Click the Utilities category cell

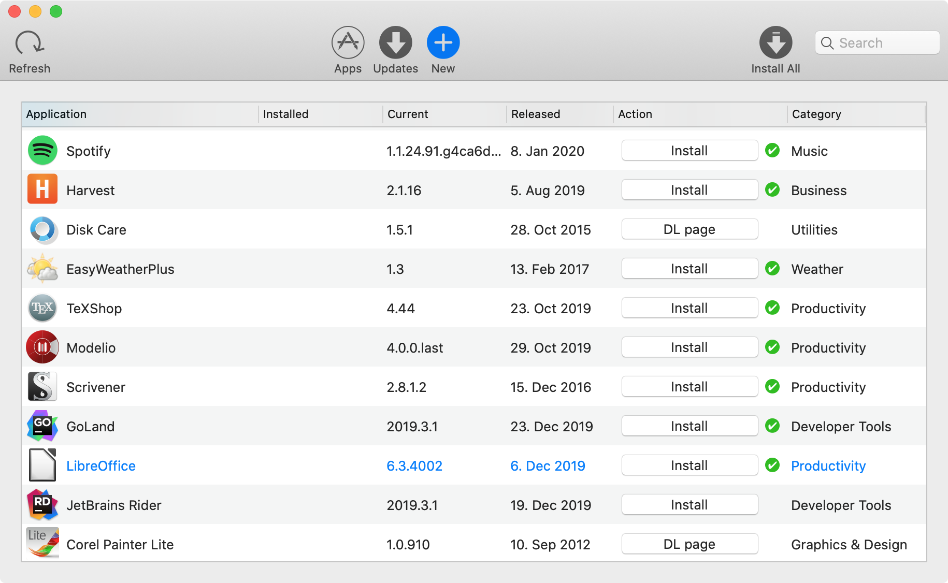(x=814, y=230)
